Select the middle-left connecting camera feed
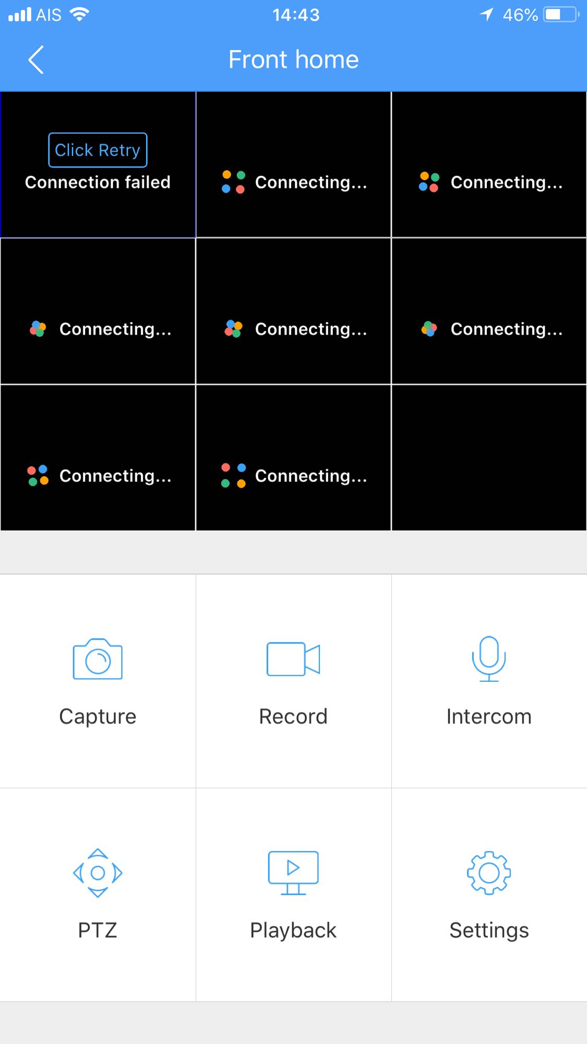This screenshot has width=587, height=1044. pos(98,311)
